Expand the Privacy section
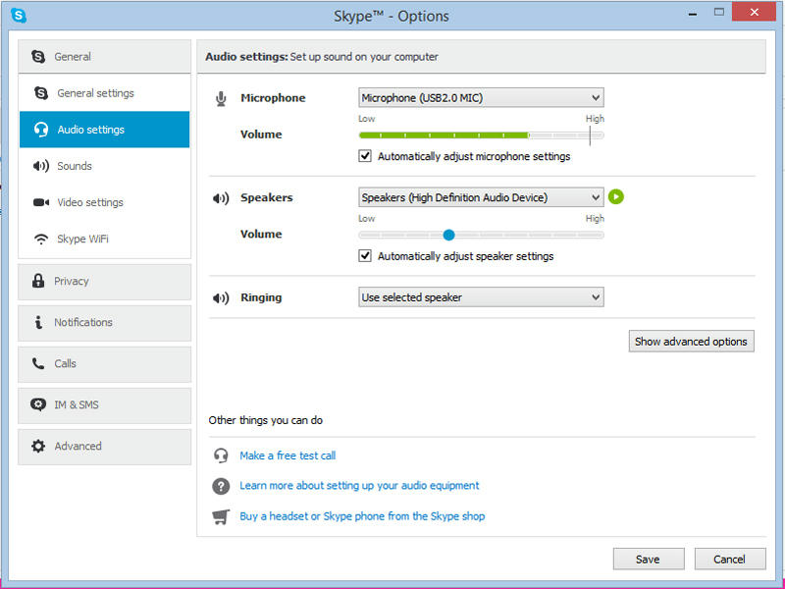The height and width of the screenshot is (589, 785). tap(105, 282)
